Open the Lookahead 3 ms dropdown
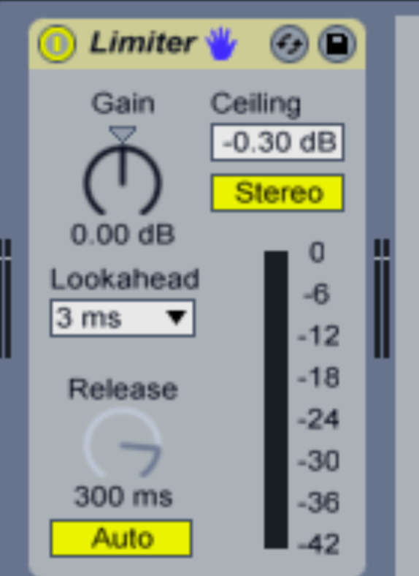419x576 pixels. tap(123, 318)
